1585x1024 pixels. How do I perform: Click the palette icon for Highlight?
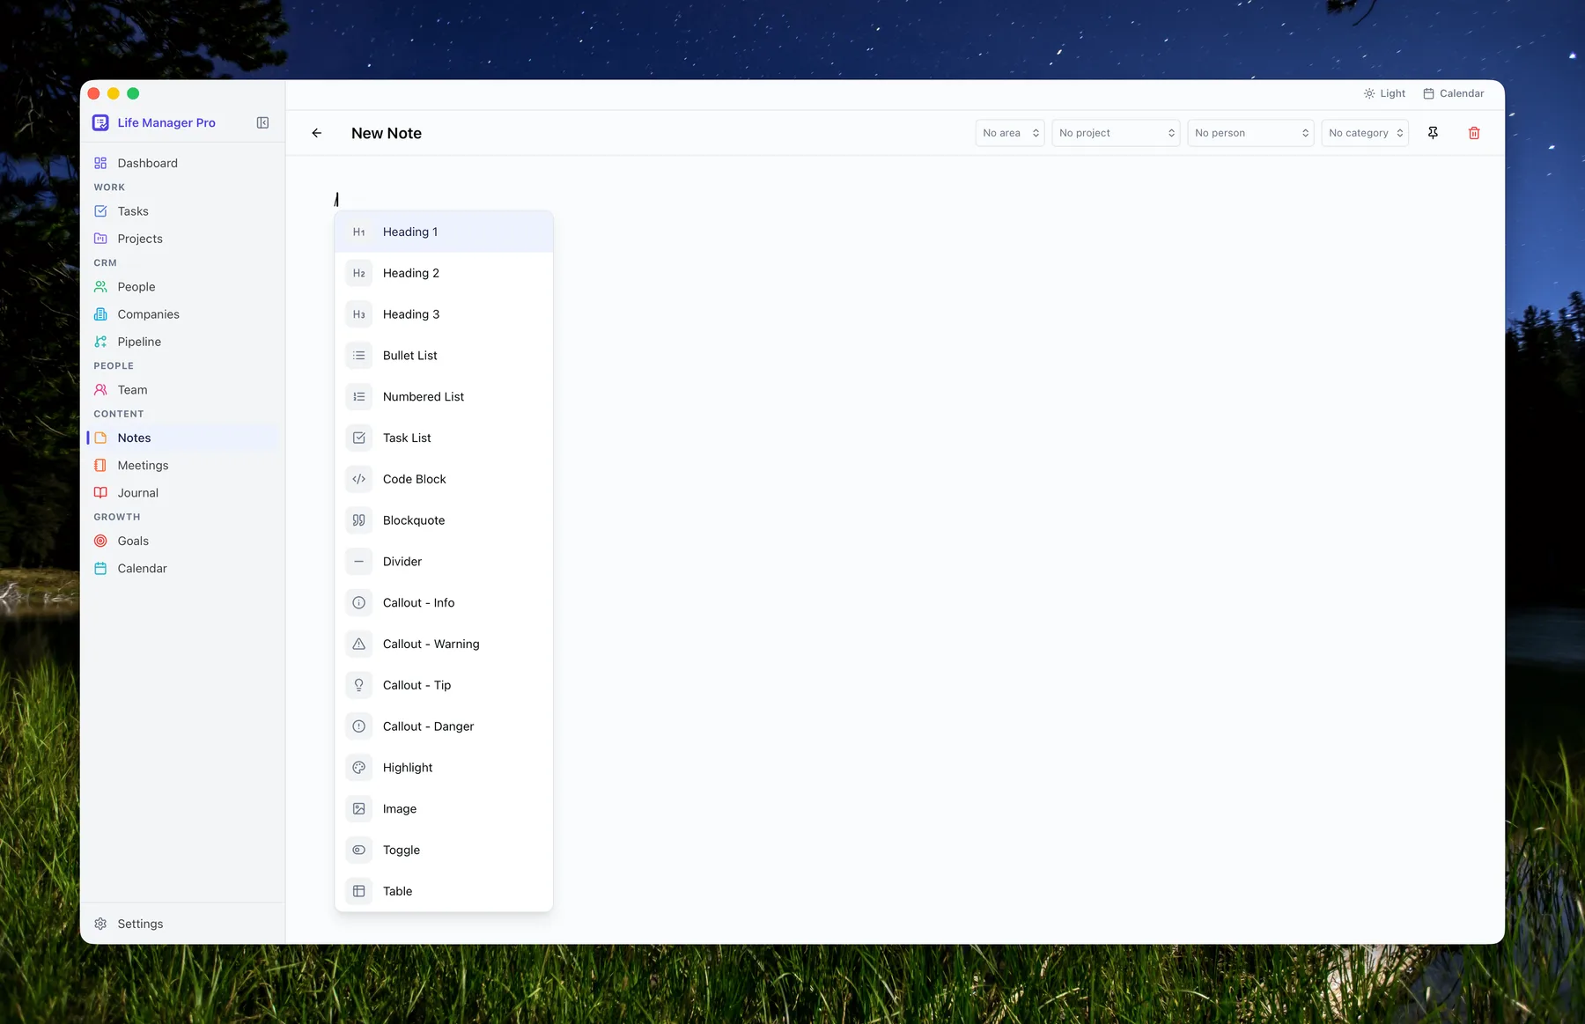click(359, 768)
